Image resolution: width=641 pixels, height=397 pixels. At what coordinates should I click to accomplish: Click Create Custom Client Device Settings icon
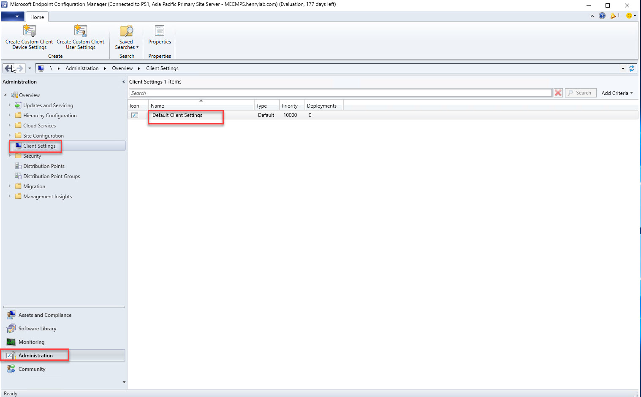click(x=29, y=31)
